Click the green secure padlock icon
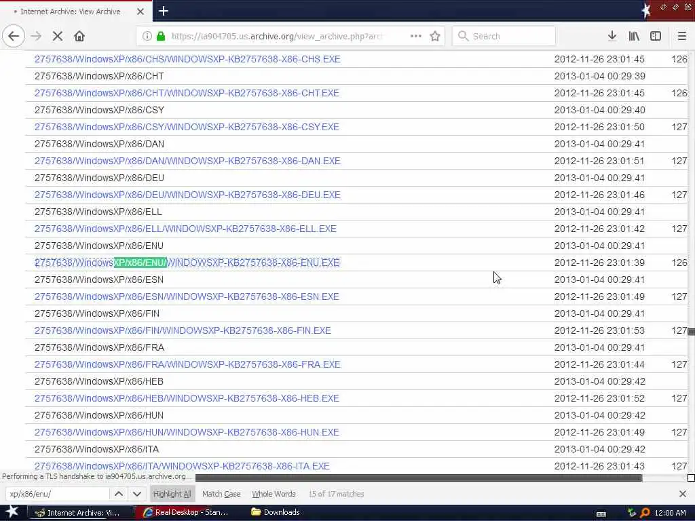 click(161, 36)
